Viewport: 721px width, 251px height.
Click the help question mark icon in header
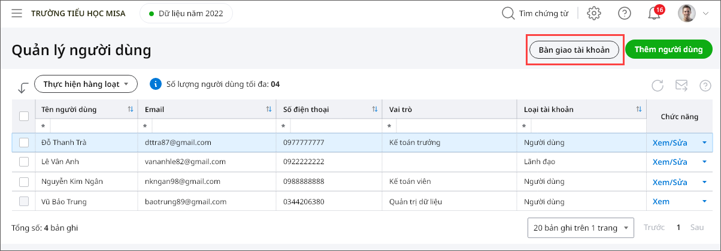click(x=625, y=13)
